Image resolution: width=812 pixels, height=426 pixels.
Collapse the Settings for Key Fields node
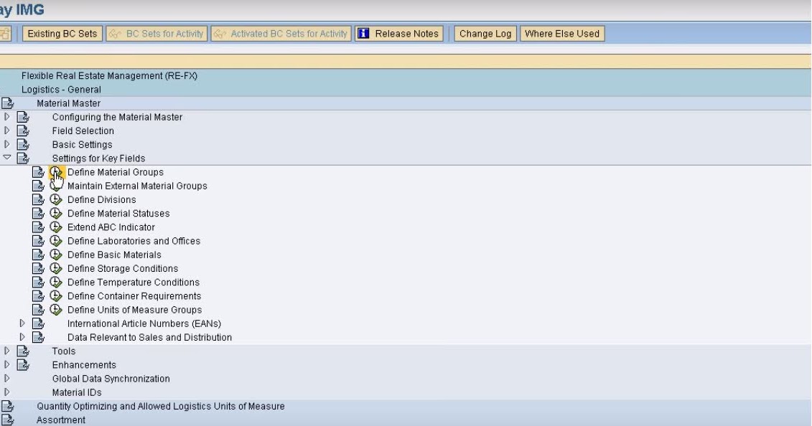(6, 158)
